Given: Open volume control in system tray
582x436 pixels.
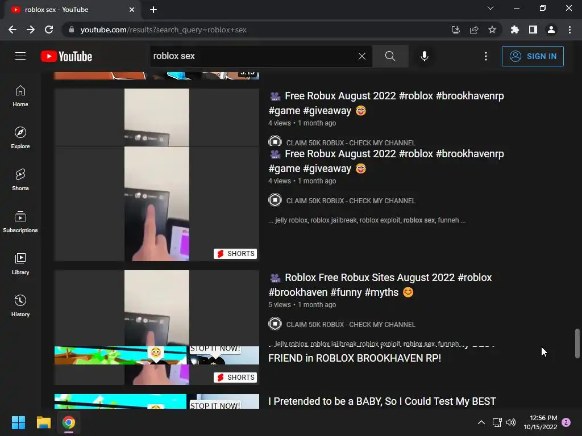Looking at the screenshot, I should click(511, 422).
